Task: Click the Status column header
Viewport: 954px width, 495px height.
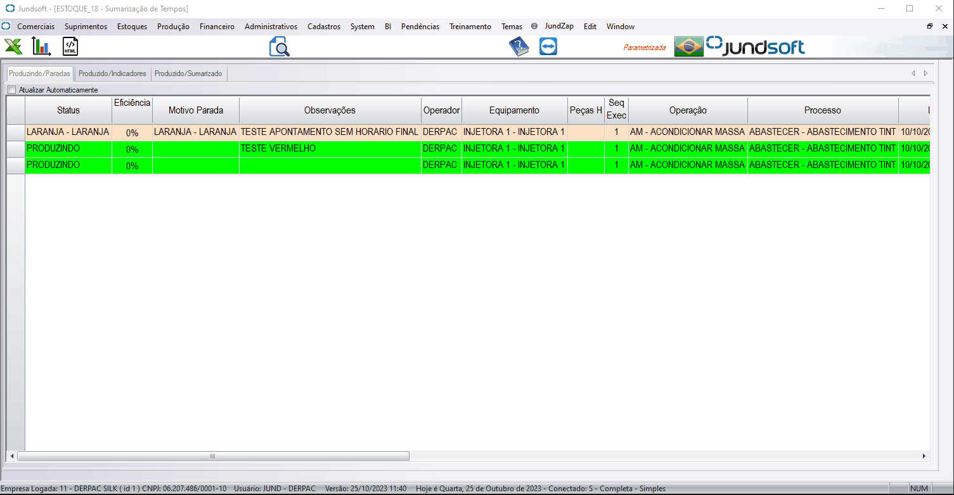Action: click(68, 110)
